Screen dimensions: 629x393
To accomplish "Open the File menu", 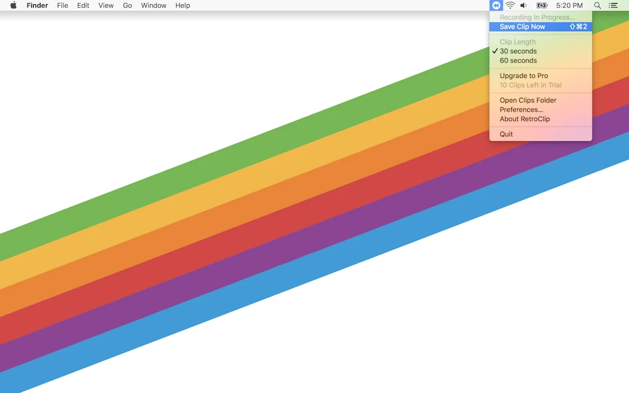I will (62, 6).
